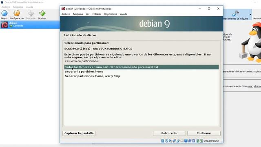261x147 pixels.
Task: Open Configuración gear icon in VirtualBox Administrador
Action: 17,13
